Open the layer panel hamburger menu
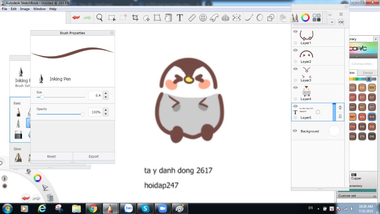 pos(341,14)
